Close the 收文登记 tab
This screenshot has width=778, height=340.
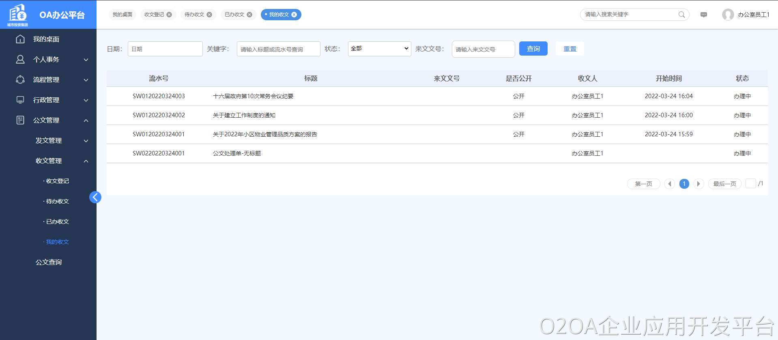click(169, 15)
